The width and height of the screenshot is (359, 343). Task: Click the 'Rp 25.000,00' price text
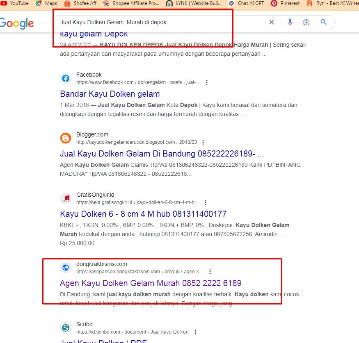pyautogui.click(x=77, y=243)
